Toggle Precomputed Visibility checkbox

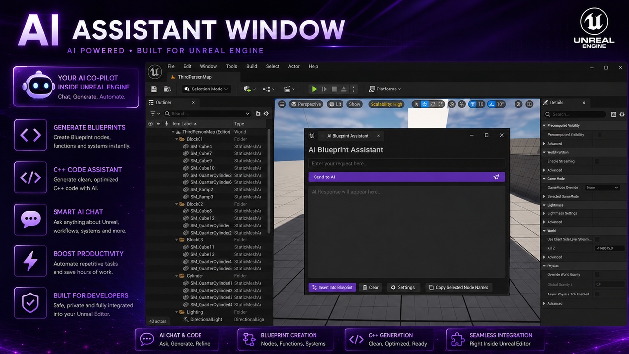[x=599, y=135]
